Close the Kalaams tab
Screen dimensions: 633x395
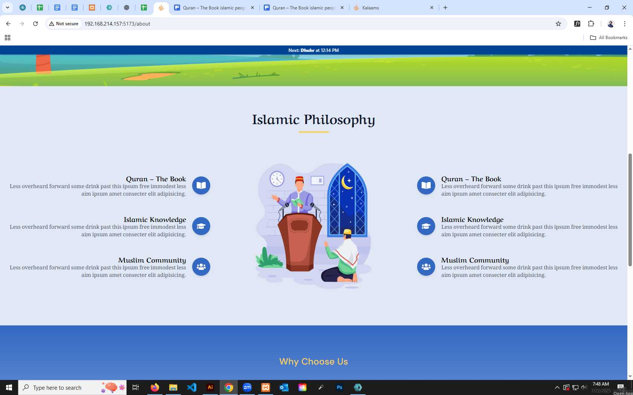432,8
